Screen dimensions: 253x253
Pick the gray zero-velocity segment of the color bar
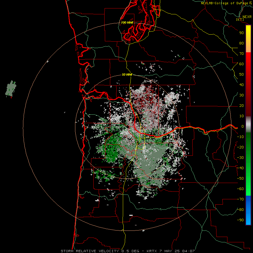(248, 125)
